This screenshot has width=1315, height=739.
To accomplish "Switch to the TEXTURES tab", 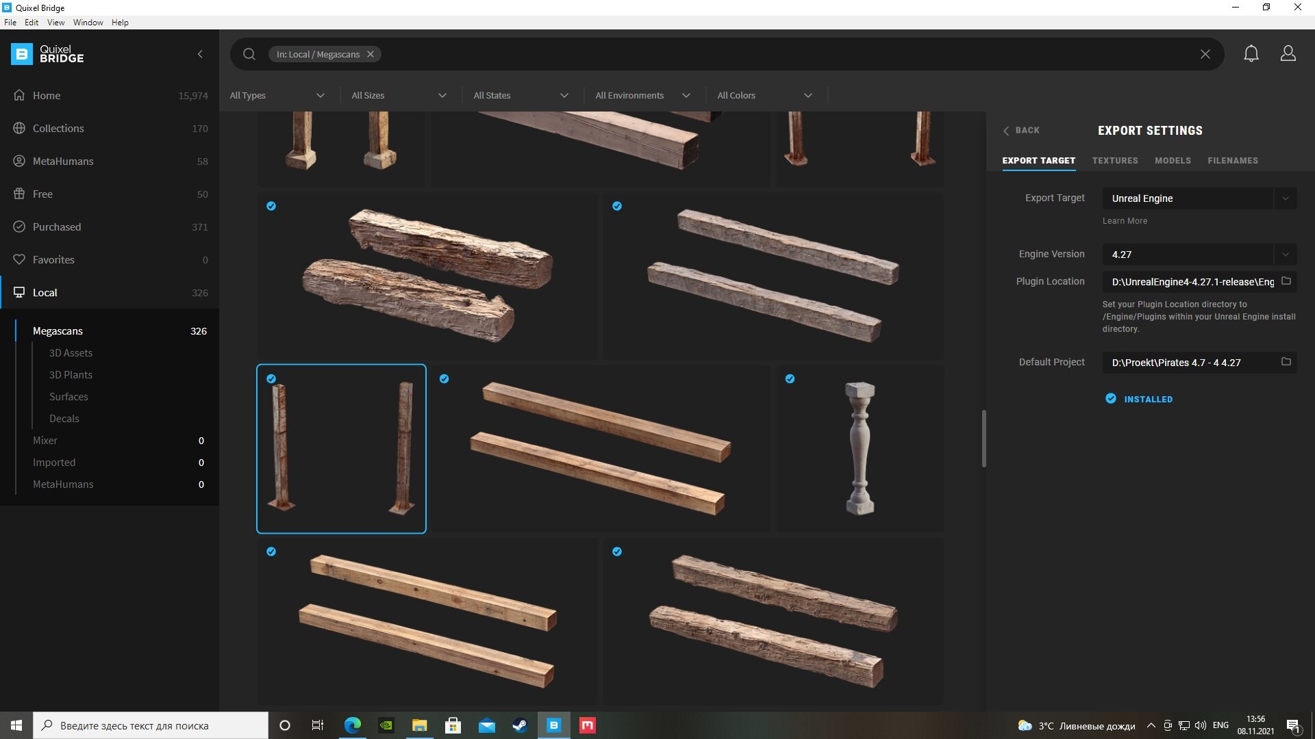I will pos(1115,161).
